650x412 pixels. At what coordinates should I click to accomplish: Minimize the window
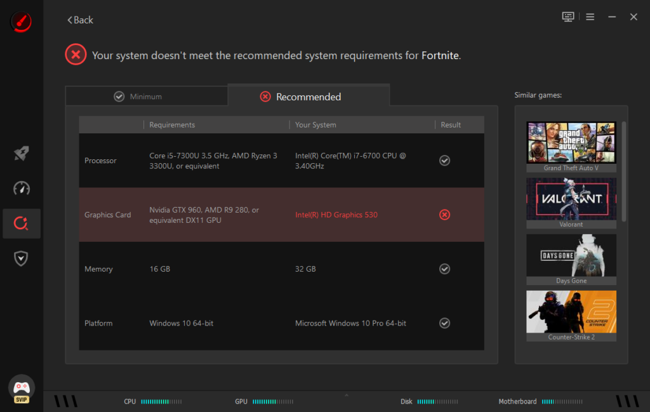point(612,17)
